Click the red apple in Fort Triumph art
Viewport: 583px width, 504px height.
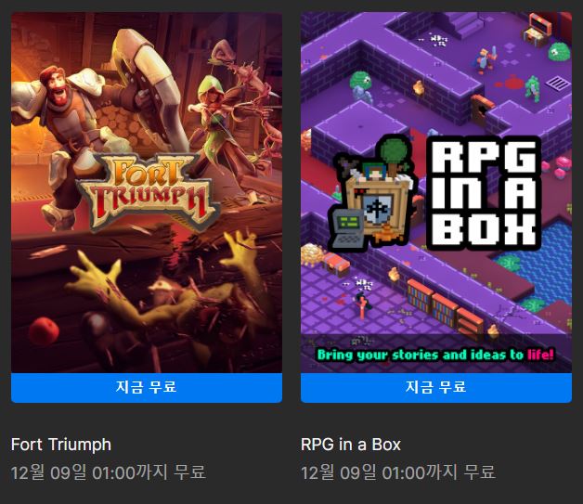(x=44, y=331)
